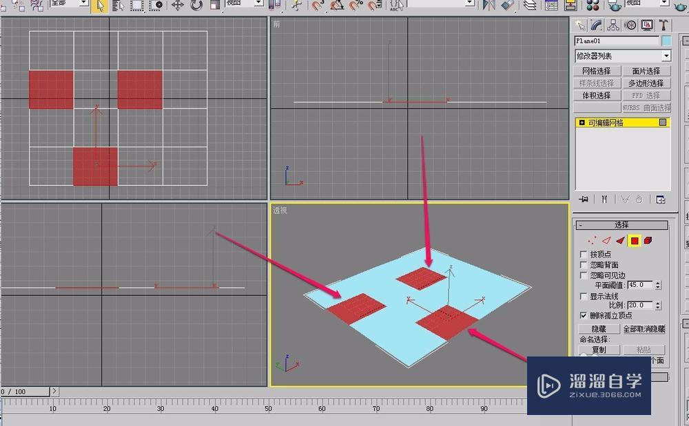
Task: Enable the 按顶点 checkbox
Action: (584, 255)
